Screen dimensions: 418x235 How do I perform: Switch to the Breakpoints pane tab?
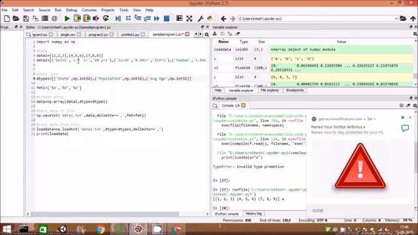click(x=295, y=90)
